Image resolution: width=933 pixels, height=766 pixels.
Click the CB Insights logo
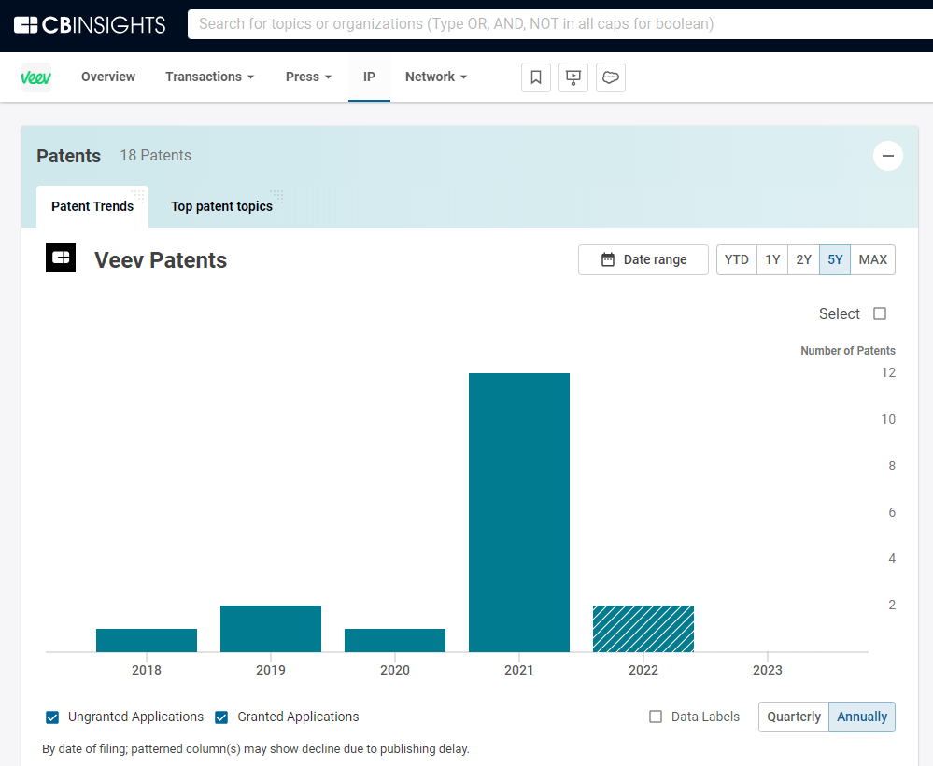(90, 24)
